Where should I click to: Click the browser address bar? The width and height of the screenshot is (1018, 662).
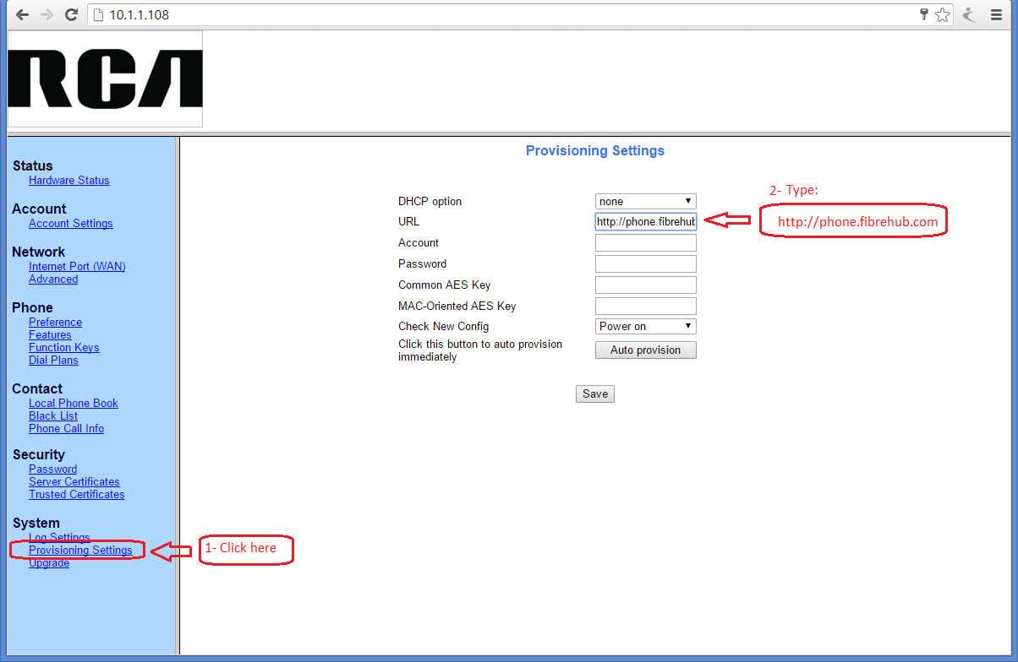click(507, 15)
